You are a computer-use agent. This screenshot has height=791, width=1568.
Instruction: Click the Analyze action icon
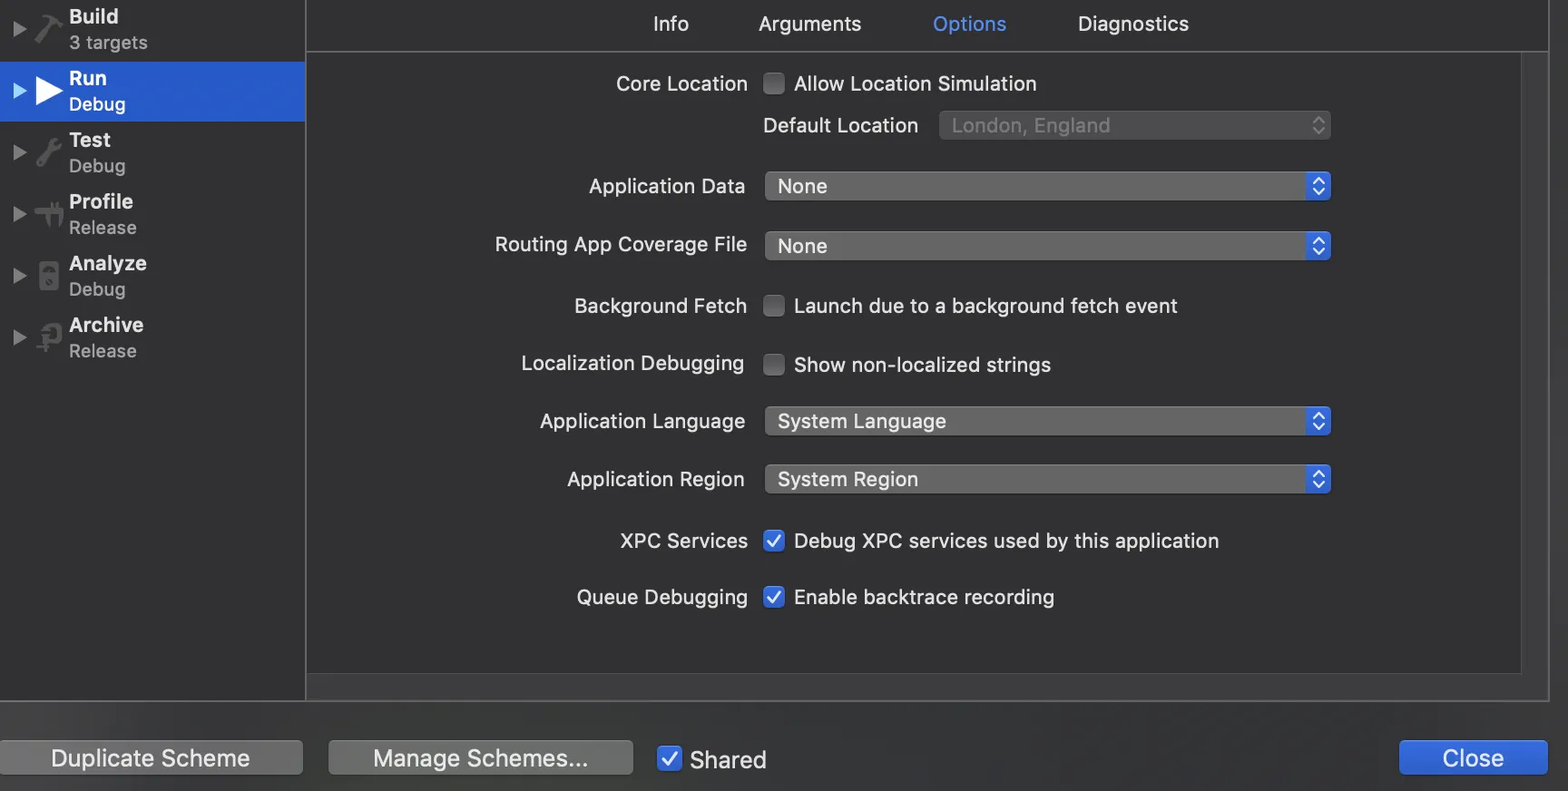point(48,276)
